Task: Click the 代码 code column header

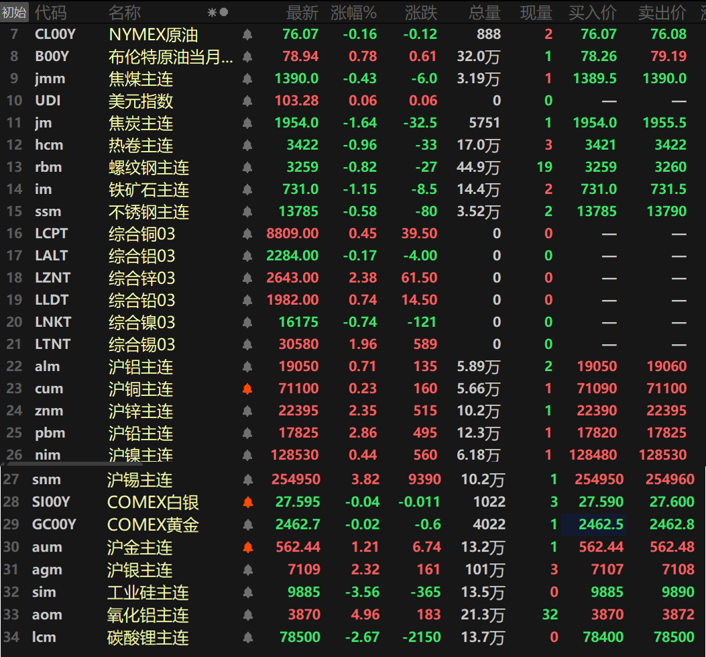Action: (x=50, y=12)
